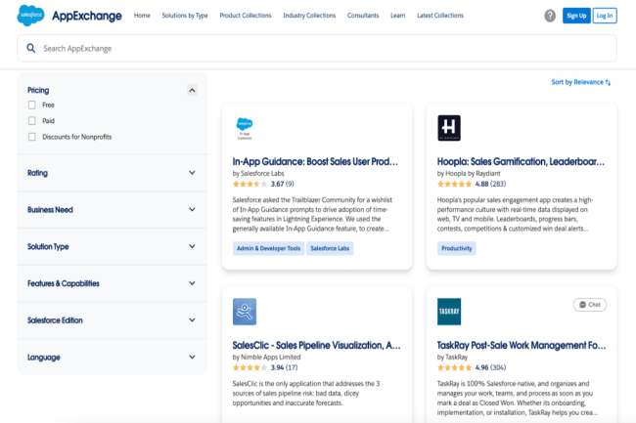Open the Hoopla app logo
Viewport: 636px width, 423px height.
tap(450, 128)
